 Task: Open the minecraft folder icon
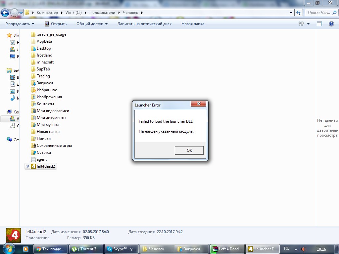pyautogui.click(x=33, y=62)
